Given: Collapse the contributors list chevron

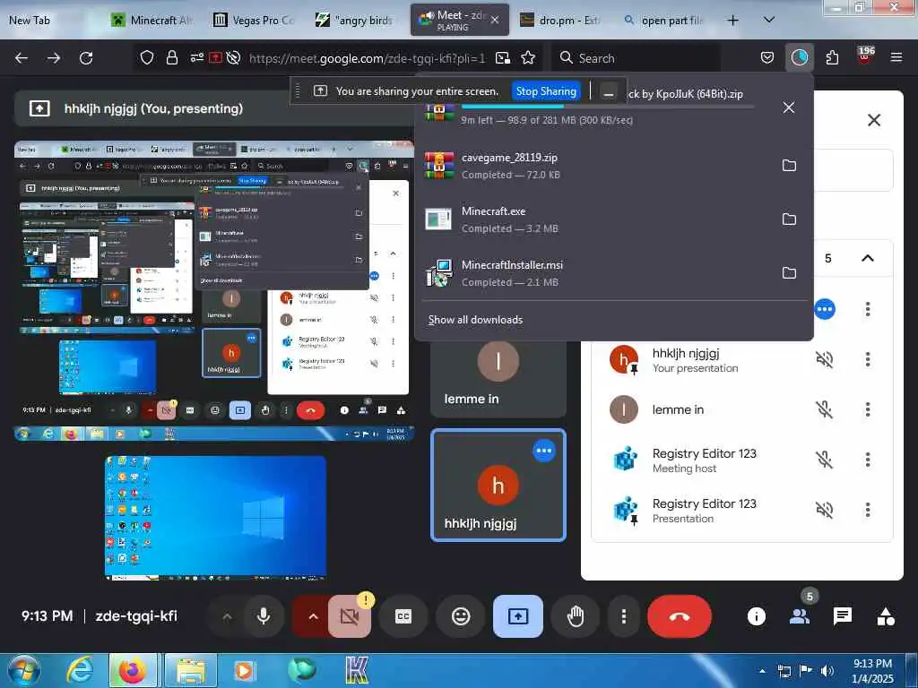Looking at the screenshot, I should [x=868, y=258].
